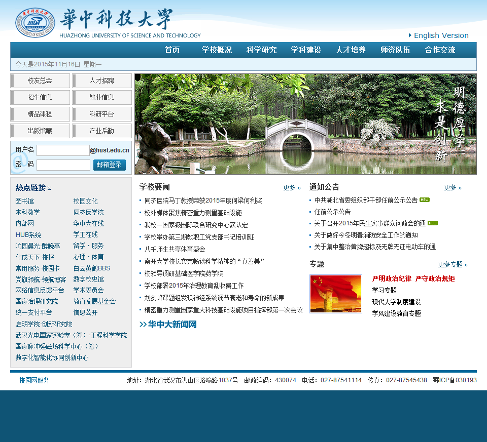Open the English Version link
This screenshot has height=442, width=487.
click(x=441, y=35)
